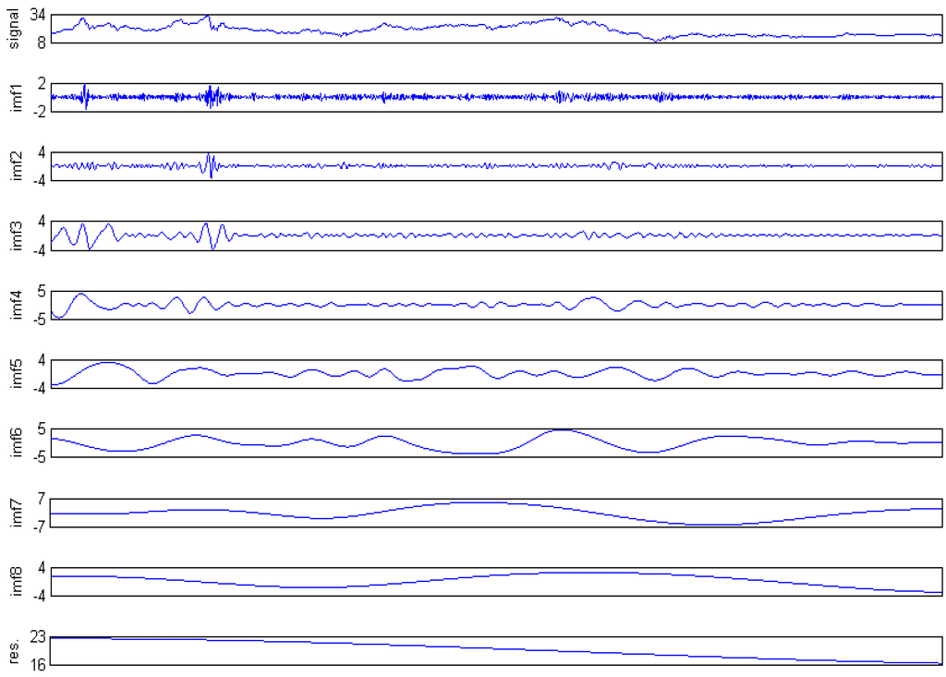Click the imf8 subplot waveform
946x677 pixels.
496,582
